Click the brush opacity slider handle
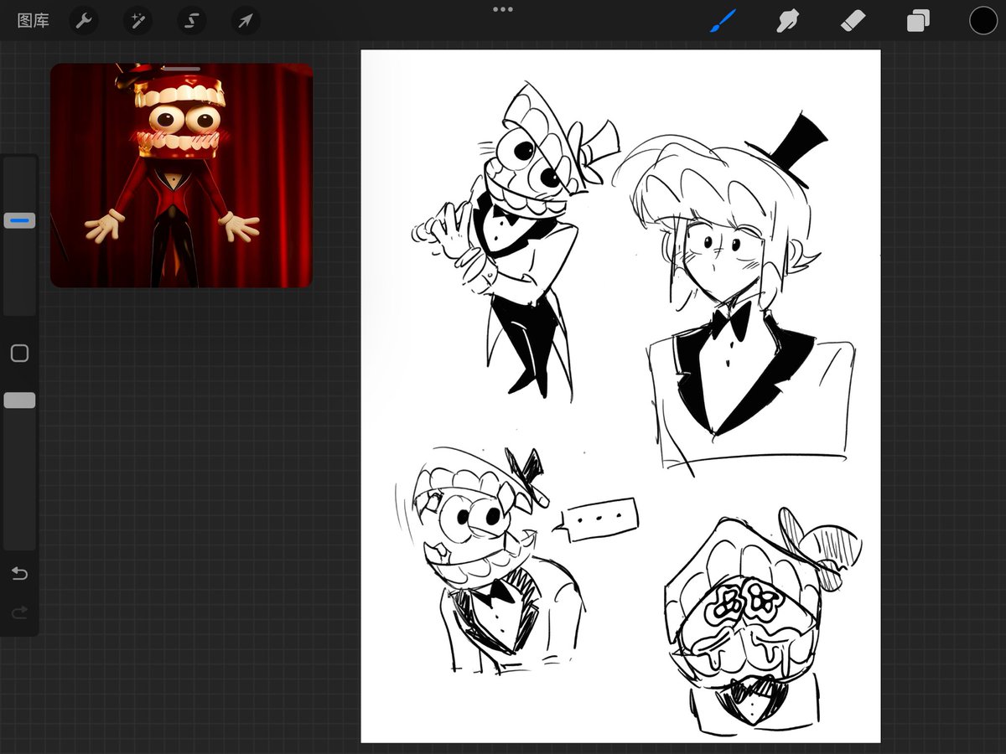Image resolution: width=1006 pixels, height=754 pixels. pos(19,400)
